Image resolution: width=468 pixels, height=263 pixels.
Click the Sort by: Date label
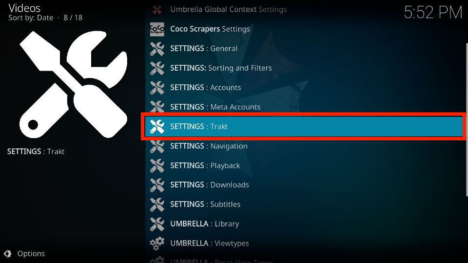[31, 18]
